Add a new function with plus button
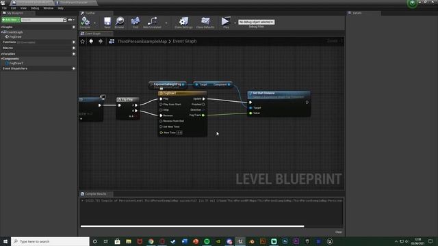Screen dimensions: 438x246 point(74,42)
